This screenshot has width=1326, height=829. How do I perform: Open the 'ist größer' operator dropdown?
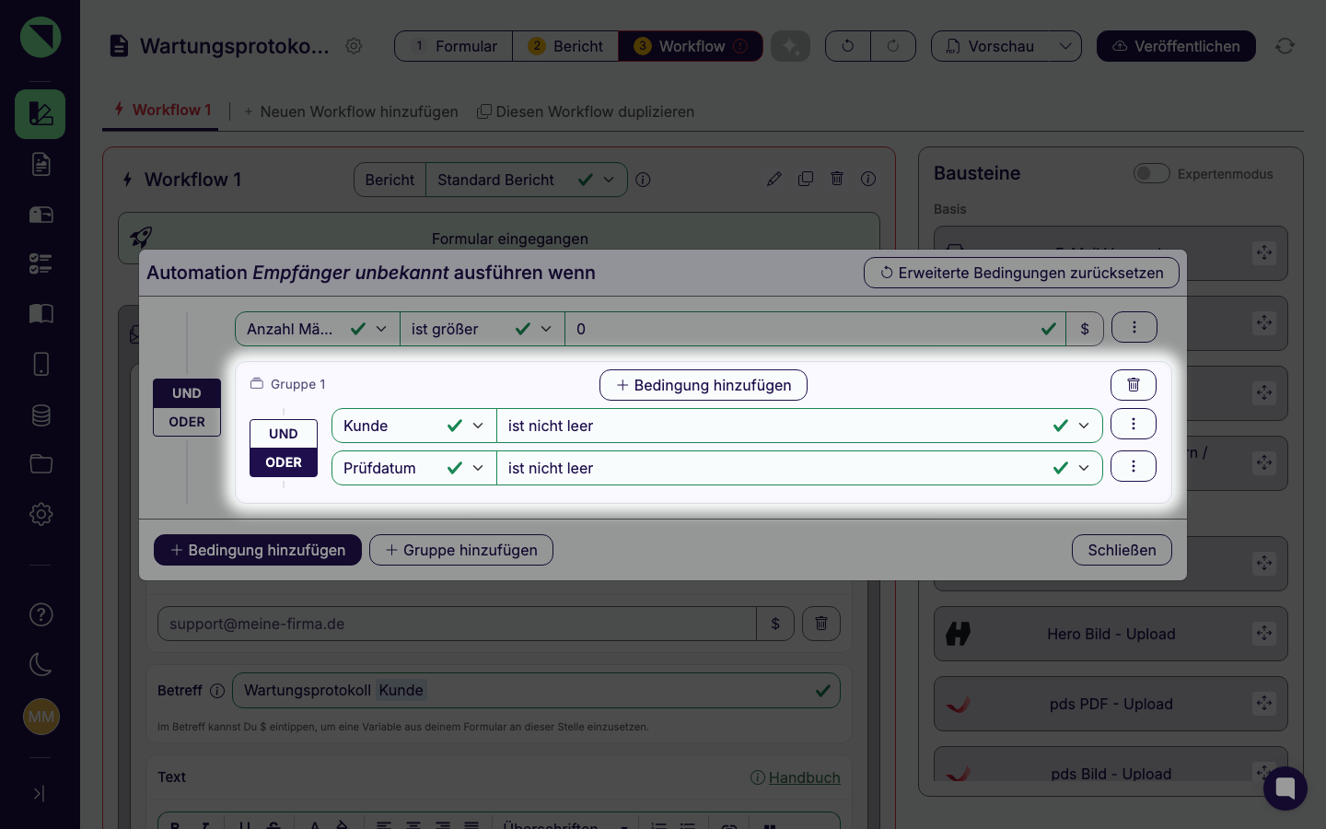coord(483,329)
